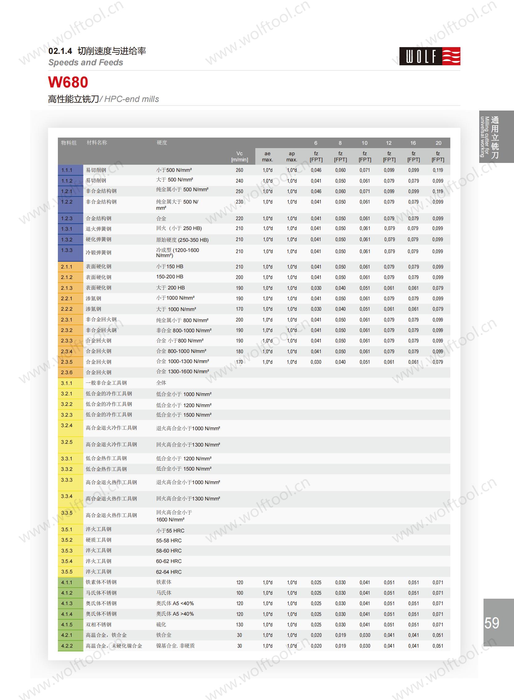
Task: Click the hardness '大于 200 HB'
Action: [x=171, y=288]
